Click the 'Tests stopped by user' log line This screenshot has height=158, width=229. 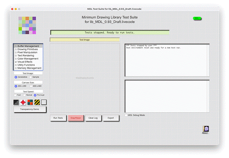141,46
